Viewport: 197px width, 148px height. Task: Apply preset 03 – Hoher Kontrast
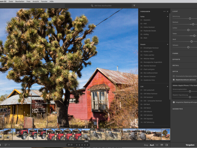[147, 27]
